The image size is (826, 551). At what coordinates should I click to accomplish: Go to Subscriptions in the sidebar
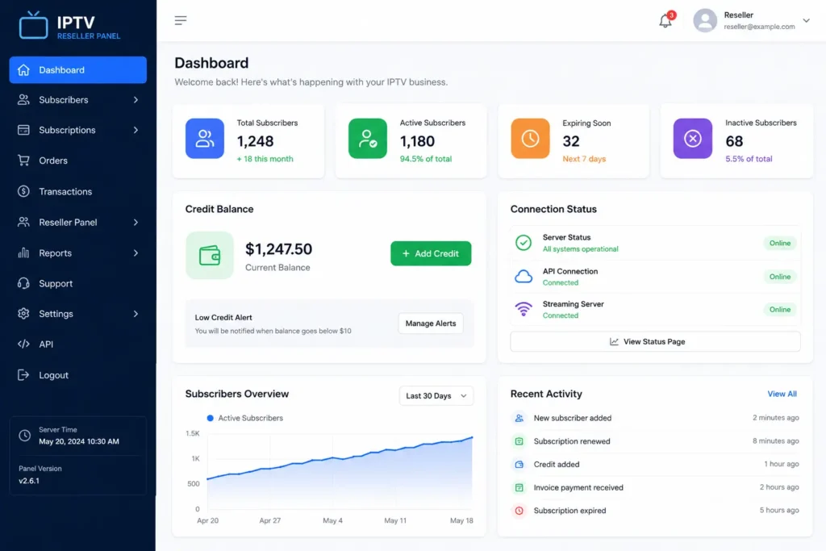pyautogui.click(x=78, y=130)
